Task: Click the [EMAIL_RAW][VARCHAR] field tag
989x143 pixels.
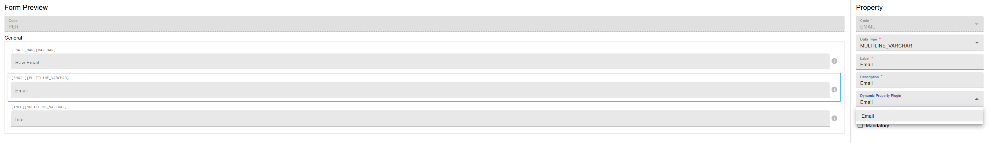Action: (x=33, y=50)
